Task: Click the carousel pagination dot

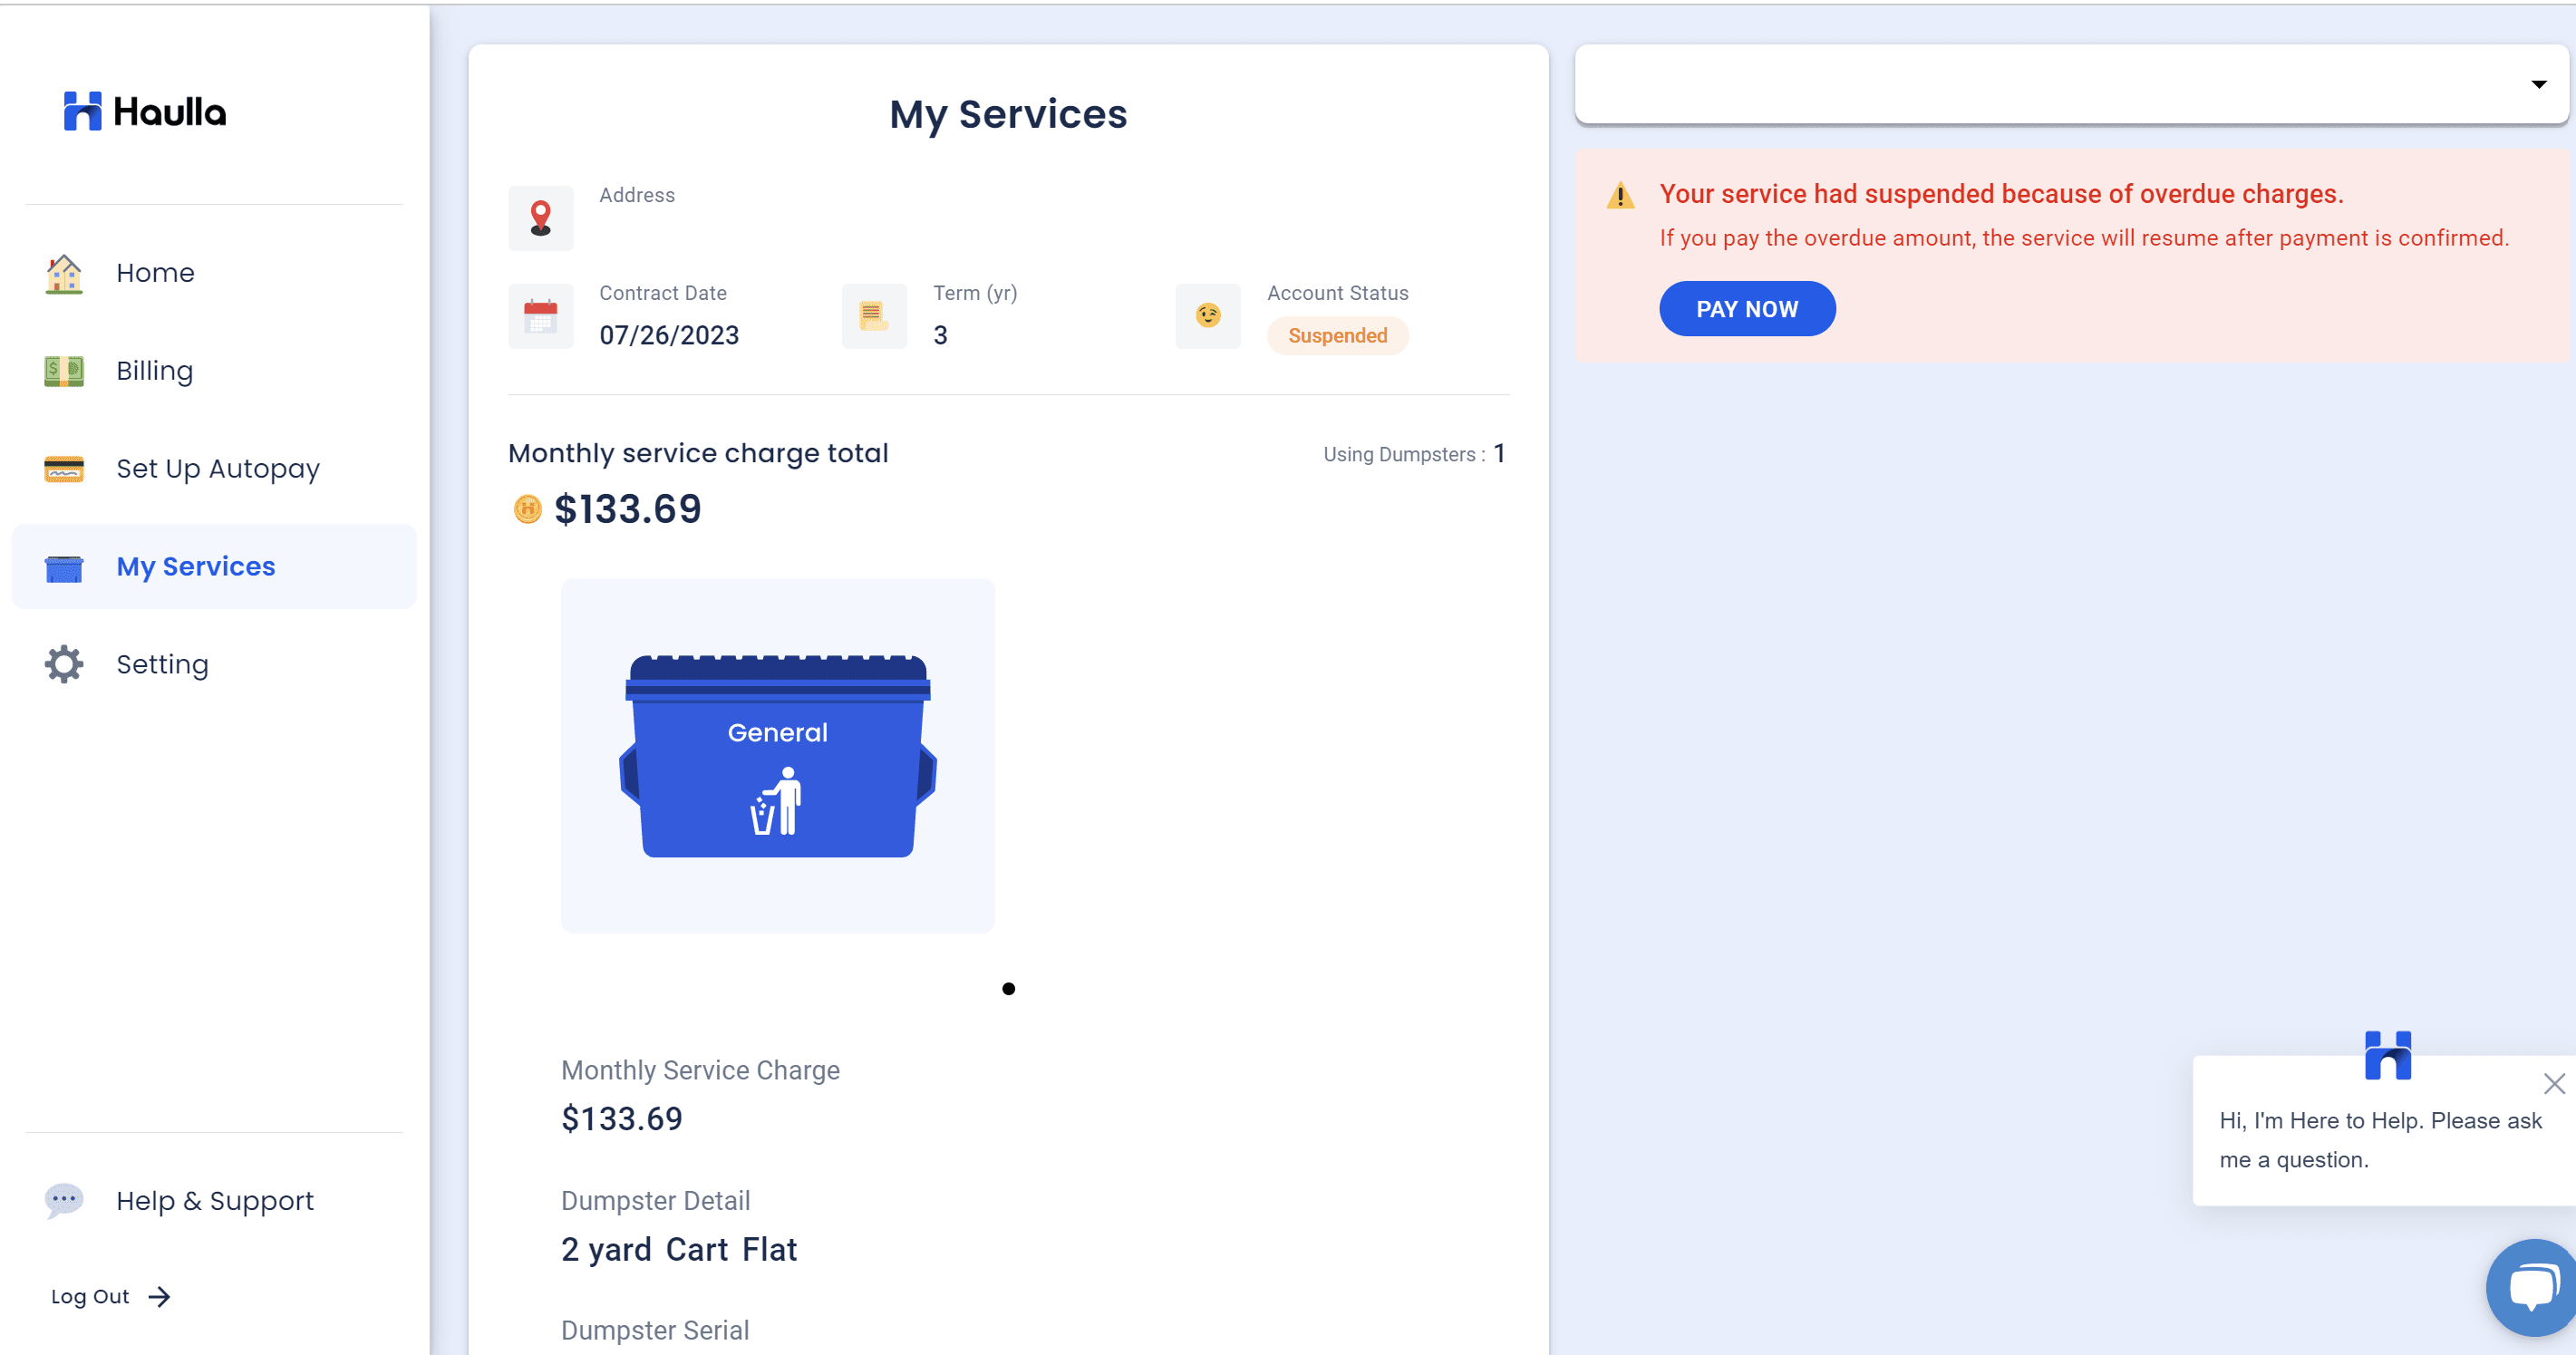Action: (1008, 989)
